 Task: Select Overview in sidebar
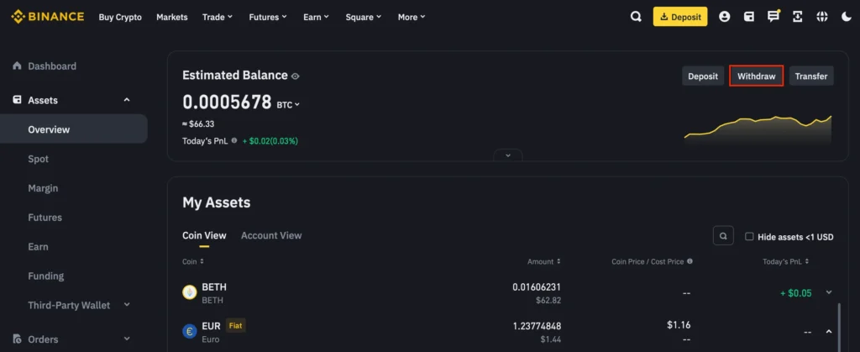pos(74,129)
